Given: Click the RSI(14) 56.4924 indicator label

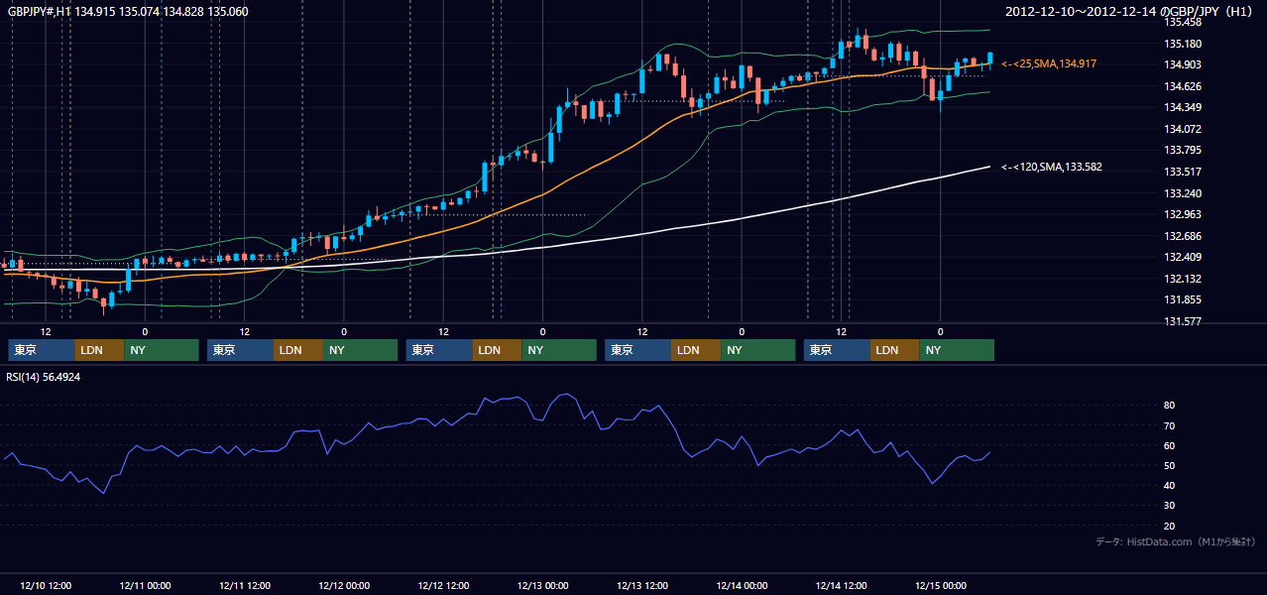Looking at the screenshot, I should (x=44, y=377).
